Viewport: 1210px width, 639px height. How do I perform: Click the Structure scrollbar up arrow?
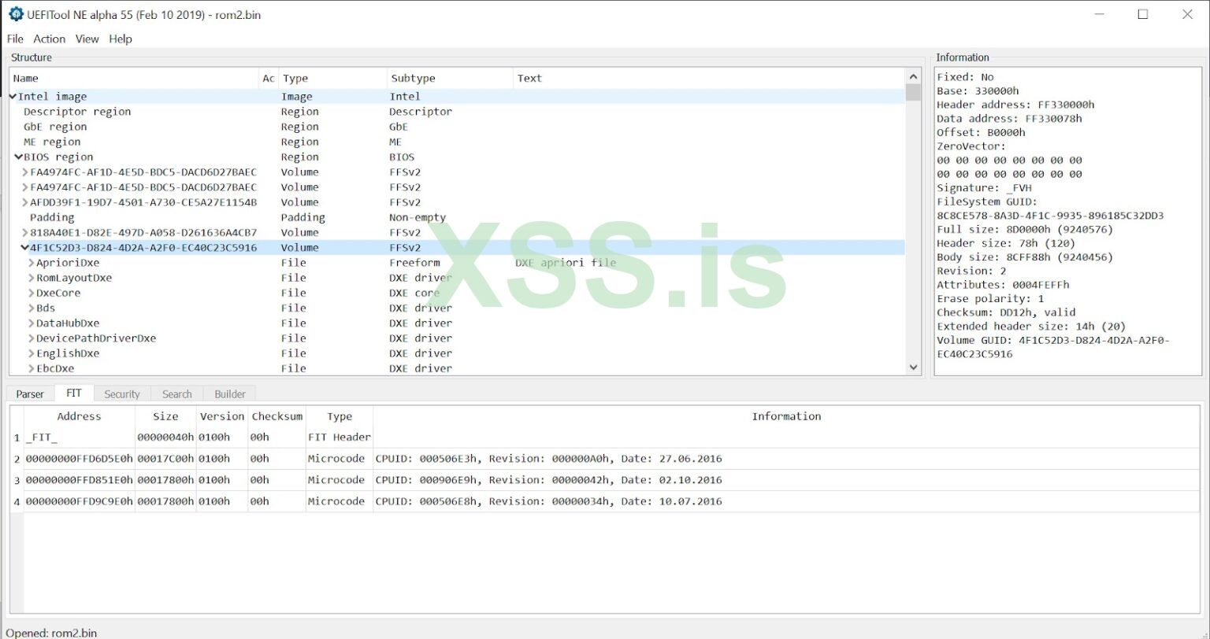tap(914, 77)
